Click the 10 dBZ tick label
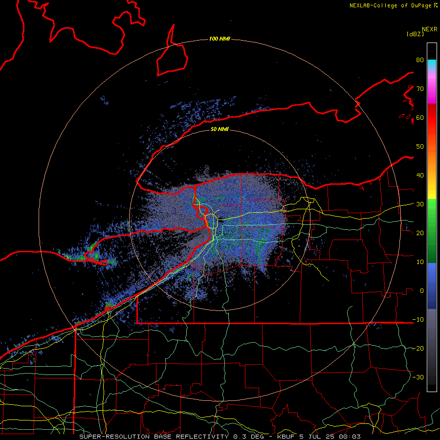Image resolution: width=440 pixels, height=440 pixels. tap(420, 262)
